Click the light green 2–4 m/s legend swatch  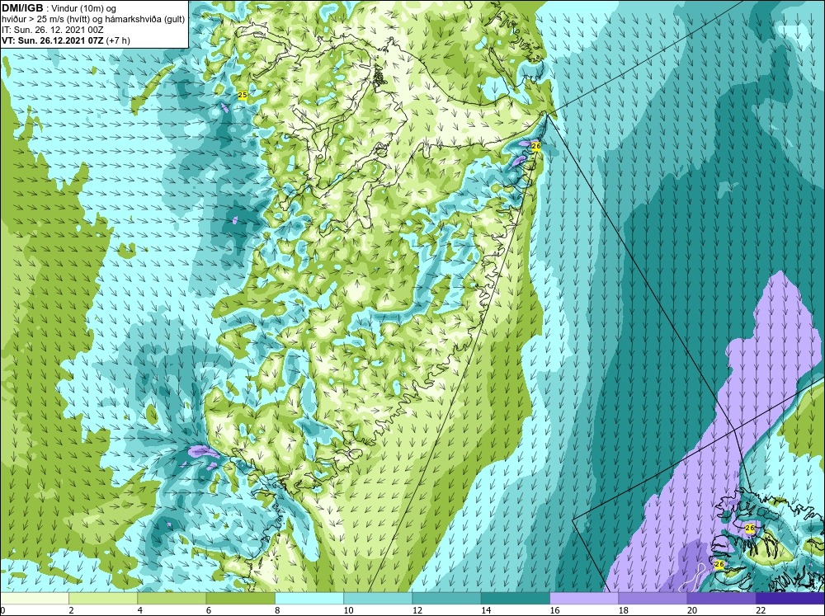click(103, 598)
